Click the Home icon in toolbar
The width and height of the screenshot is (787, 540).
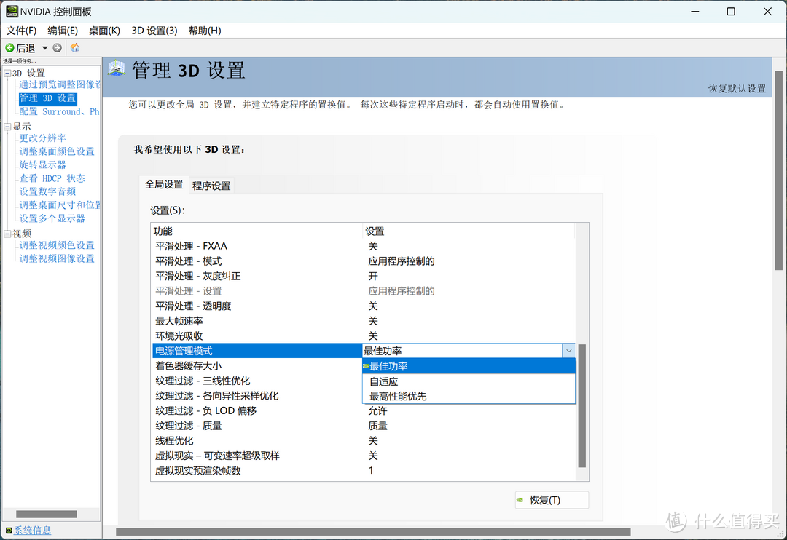coord(75,47)
